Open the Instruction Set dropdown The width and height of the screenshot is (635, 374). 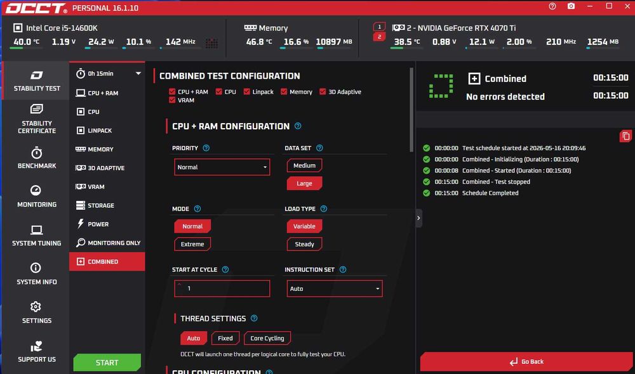[335, 288]
